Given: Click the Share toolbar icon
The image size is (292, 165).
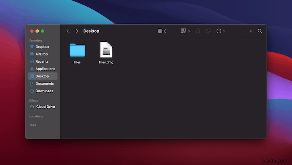Looking at the screenshot, I should tap(198, 31).
